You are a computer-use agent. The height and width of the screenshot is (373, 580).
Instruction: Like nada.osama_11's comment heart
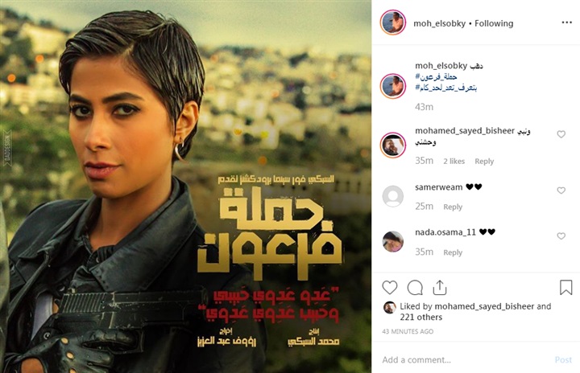561,236
